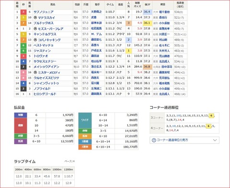Viewport: 230px width, 188px height.
Task: Open the ベストマッチョ horse link
Action: [x=44, y=45]
